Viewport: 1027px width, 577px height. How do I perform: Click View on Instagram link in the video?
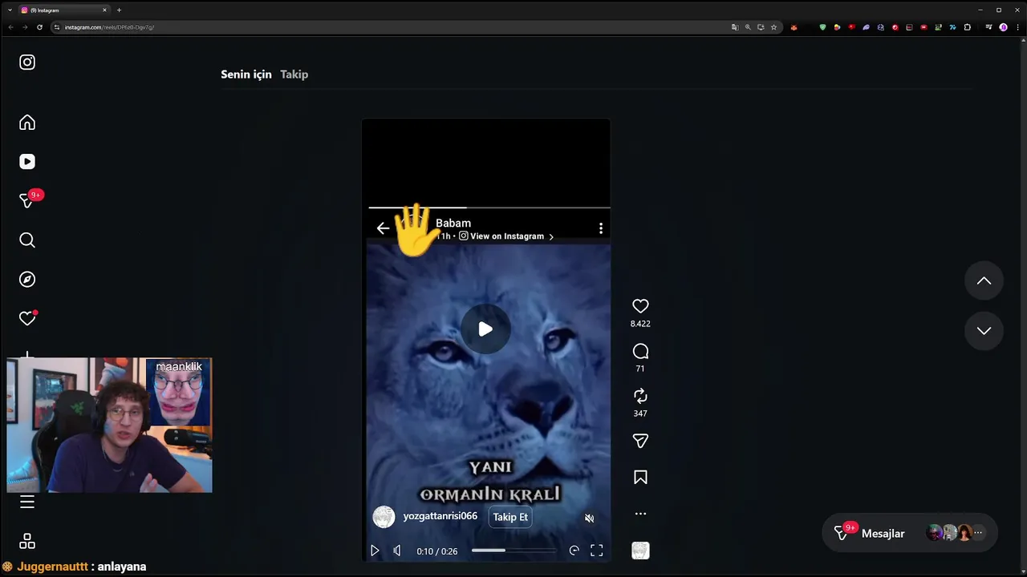506,236
